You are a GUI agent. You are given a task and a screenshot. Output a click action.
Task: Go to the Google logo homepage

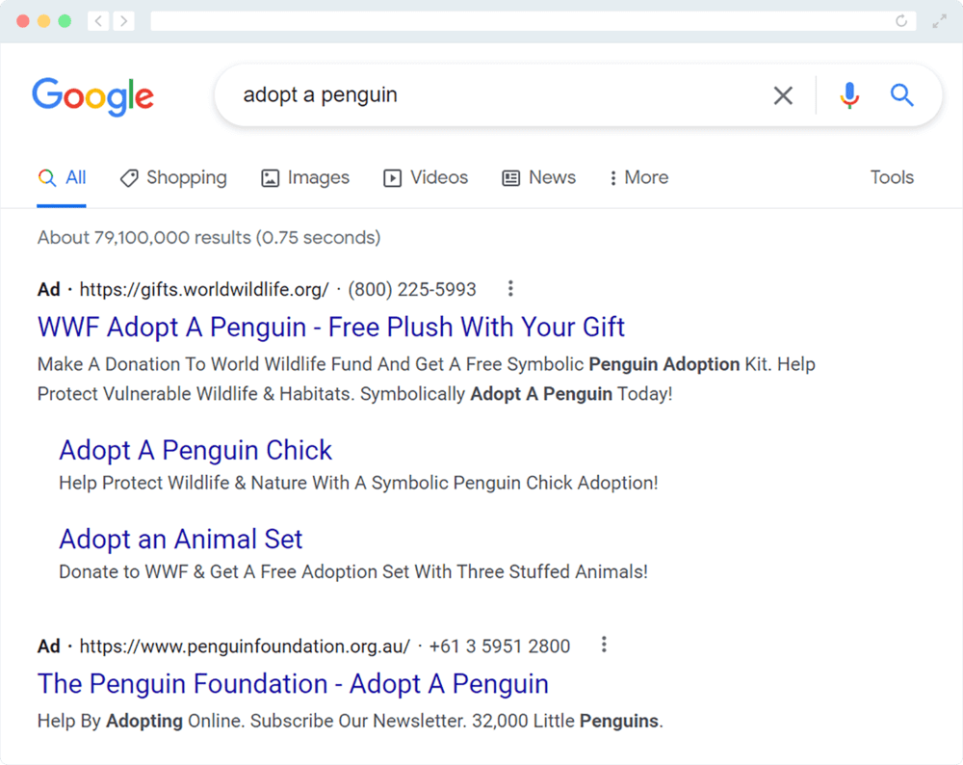coord(92,96)
